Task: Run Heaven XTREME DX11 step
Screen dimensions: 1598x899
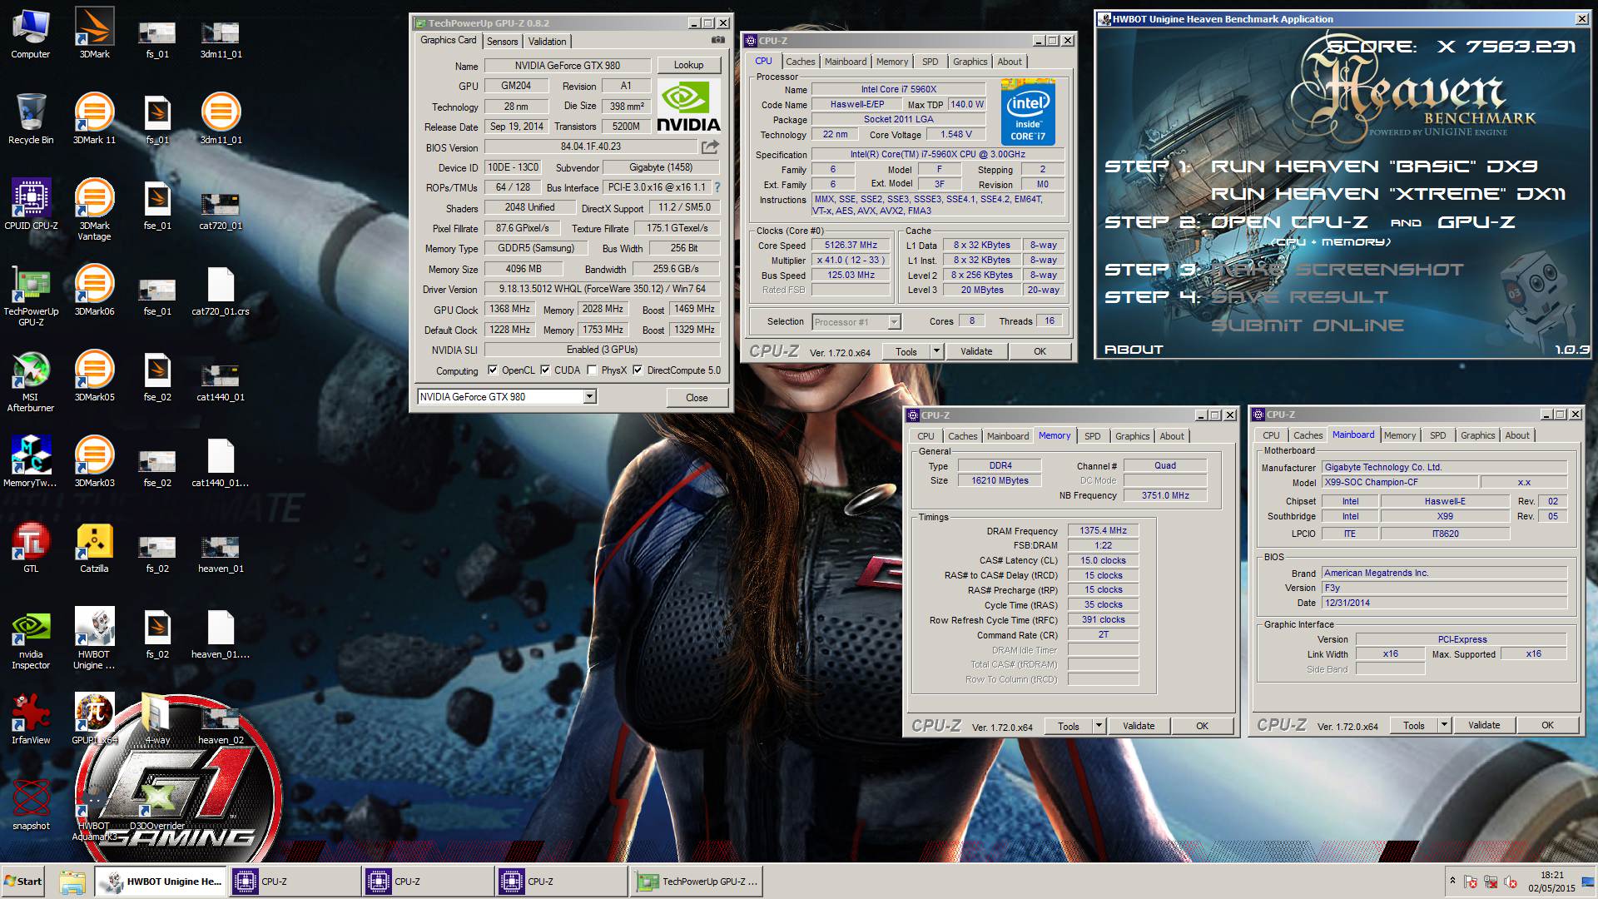Action: coord(1387,194)
